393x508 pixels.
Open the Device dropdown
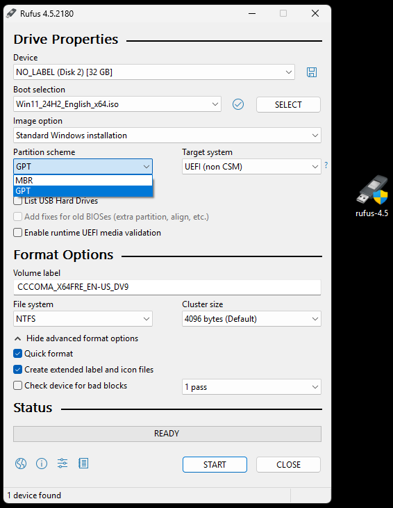tap(154, 72)
